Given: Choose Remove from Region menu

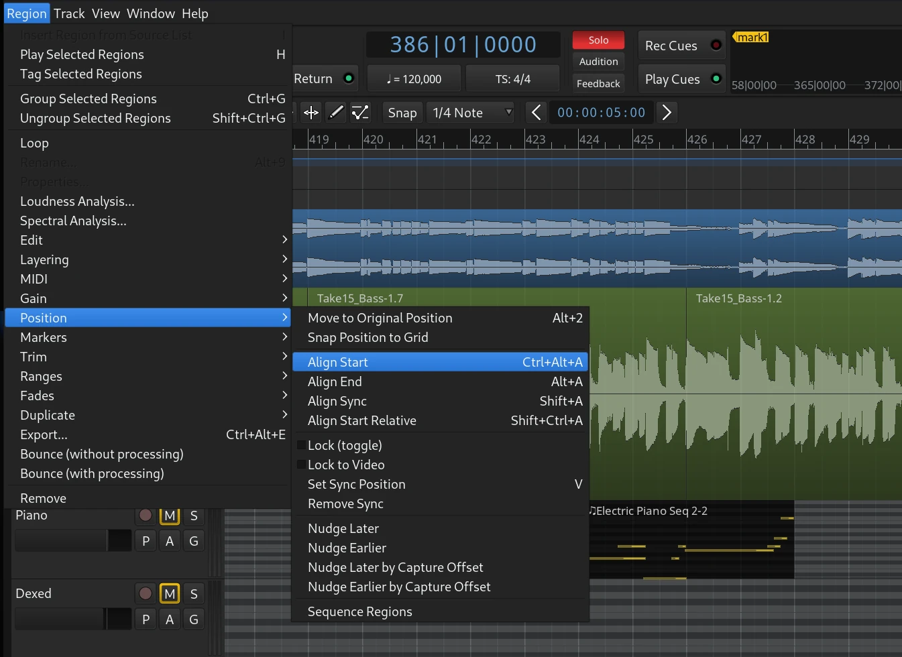Looking at the screenshot, I should pyautogui.click(x=148, y=498).
